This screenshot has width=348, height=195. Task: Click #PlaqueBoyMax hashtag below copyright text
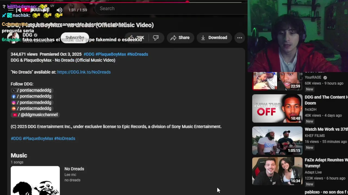pos(38,138)
